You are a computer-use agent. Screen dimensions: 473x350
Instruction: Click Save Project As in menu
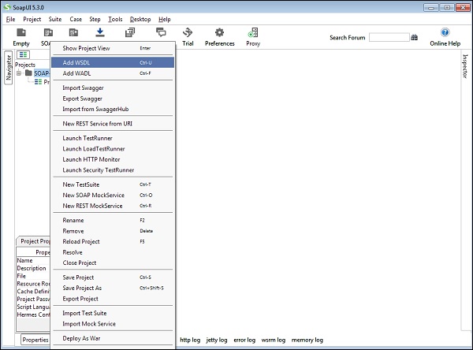pos(82,288)
